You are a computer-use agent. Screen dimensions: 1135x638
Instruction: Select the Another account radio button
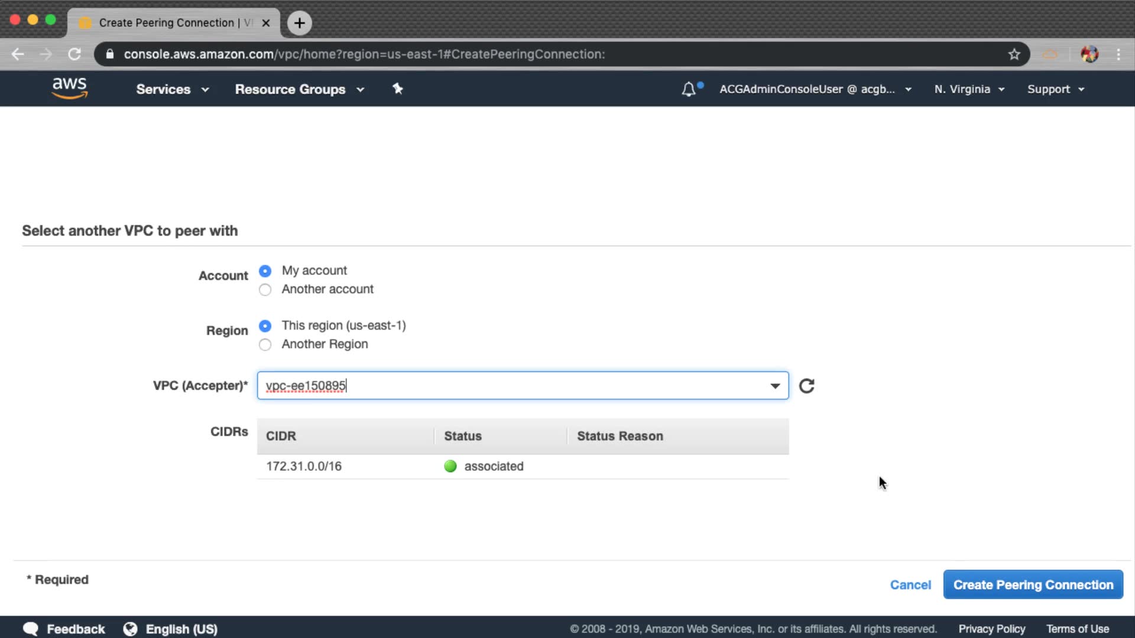pyautogui.click(x=265, y=289)
